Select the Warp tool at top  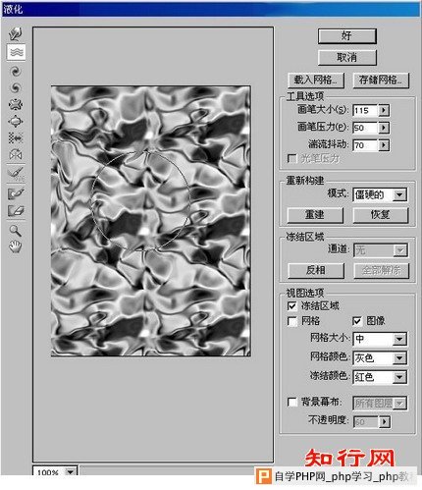click(x=16, y=33)
